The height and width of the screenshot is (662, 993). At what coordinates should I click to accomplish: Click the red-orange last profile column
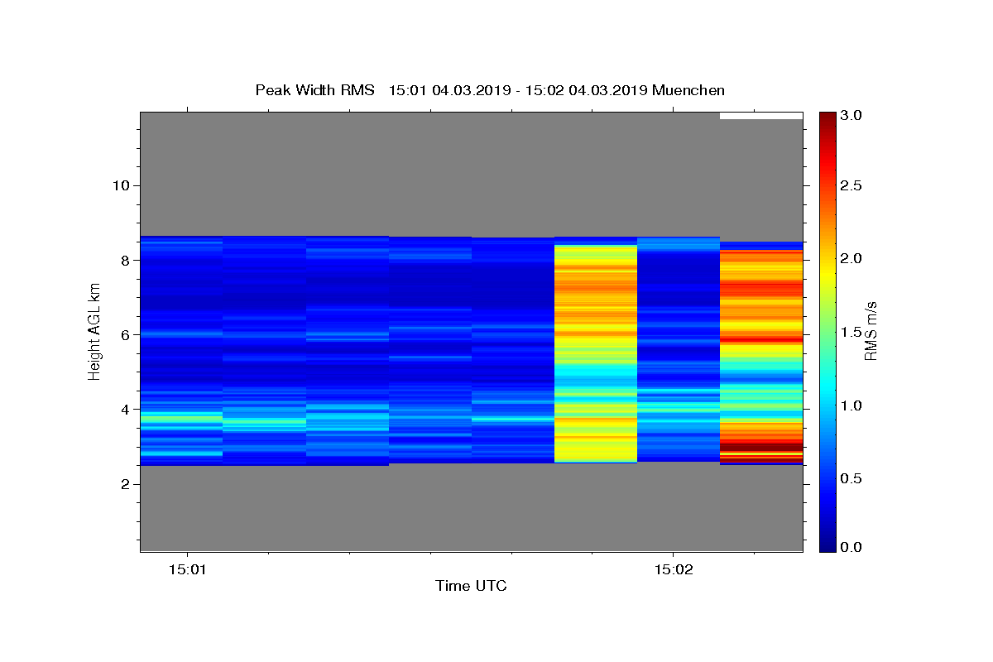[x=761, y=353]
